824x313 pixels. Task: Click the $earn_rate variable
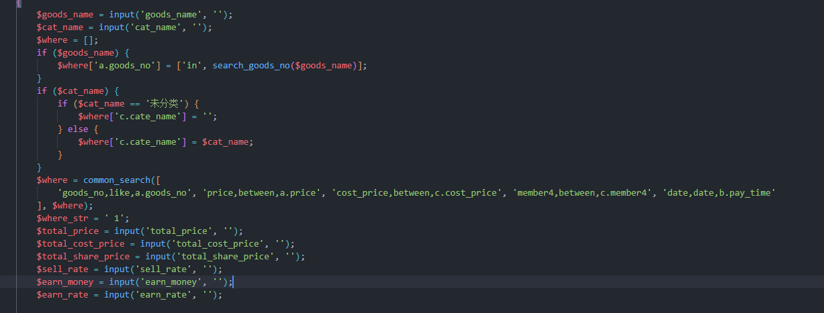click(65, 295)
